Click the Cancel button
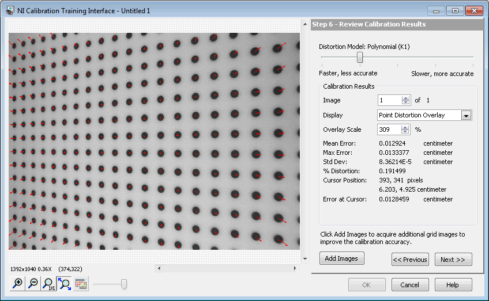489x301 pixels. (x=410, y=285)
